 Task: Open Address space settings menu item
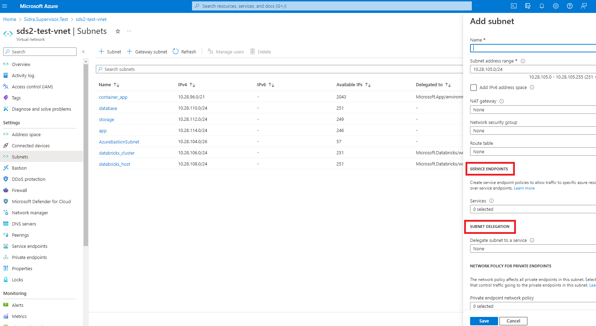click(26, 134)
